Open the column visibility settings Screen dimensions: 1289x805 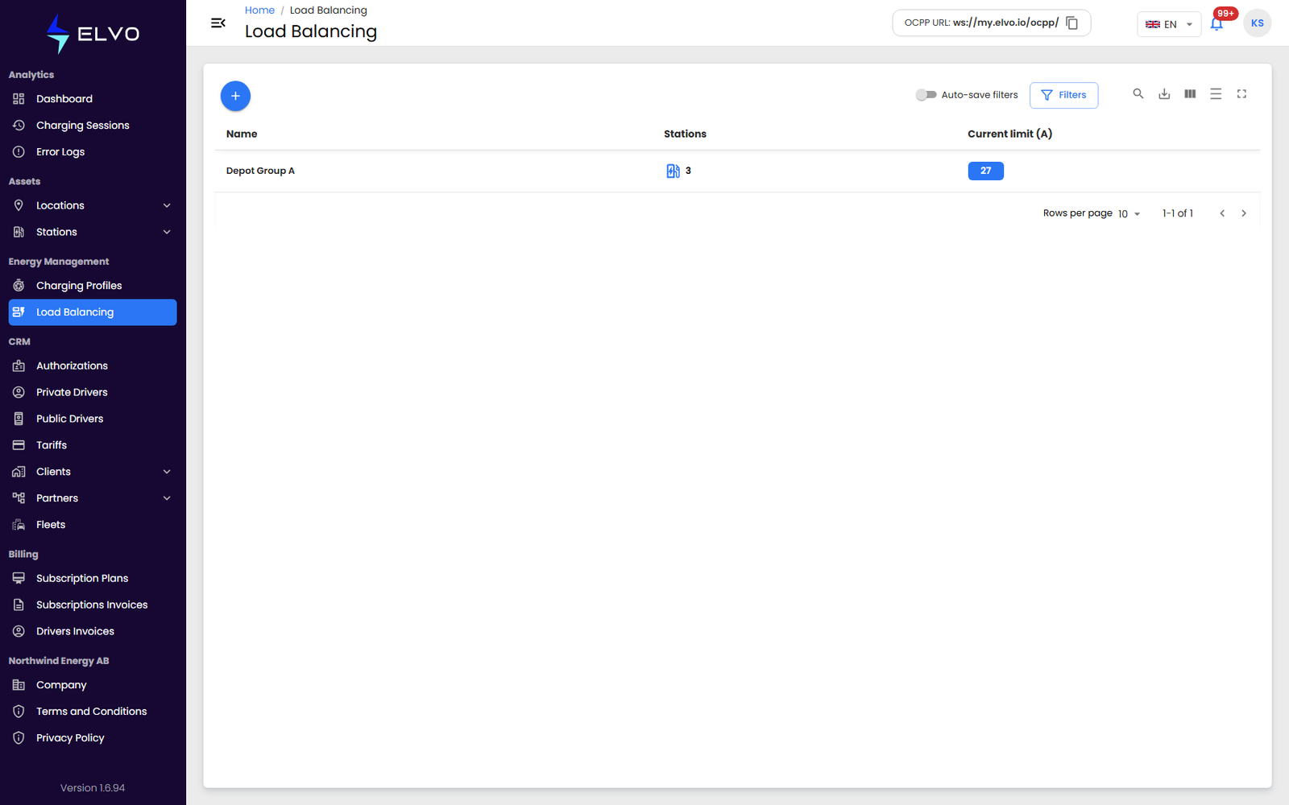[x=1190, y=94]
